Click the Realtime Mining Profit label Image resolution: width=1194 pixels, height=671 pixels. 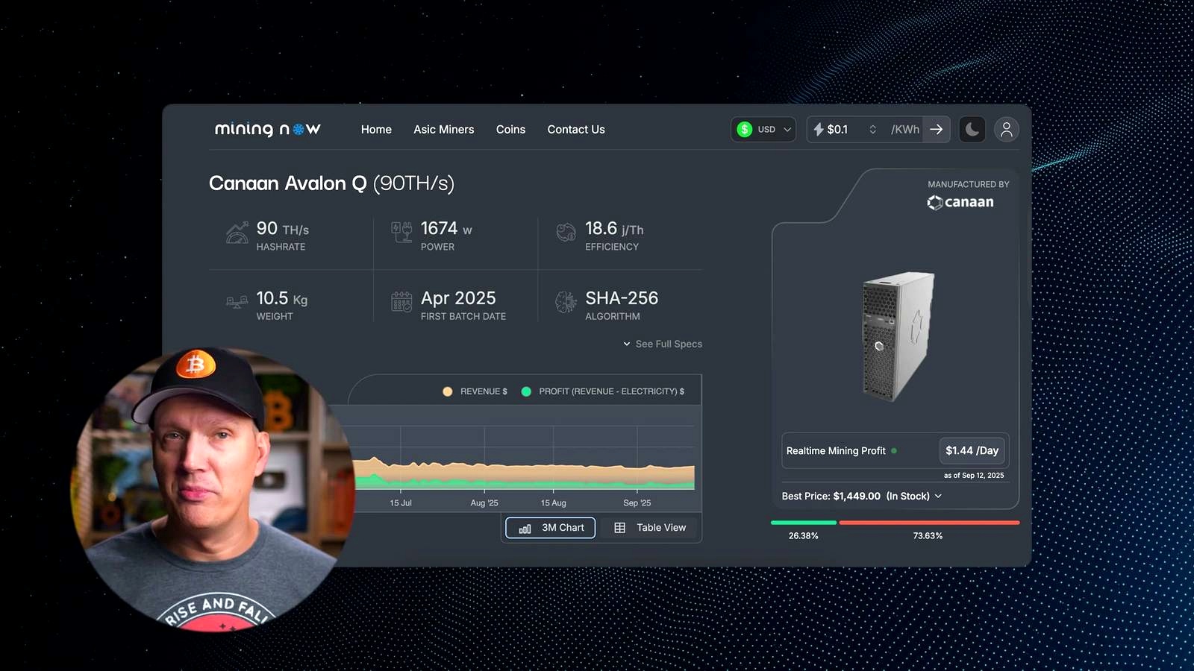click(x=836, y=451)
